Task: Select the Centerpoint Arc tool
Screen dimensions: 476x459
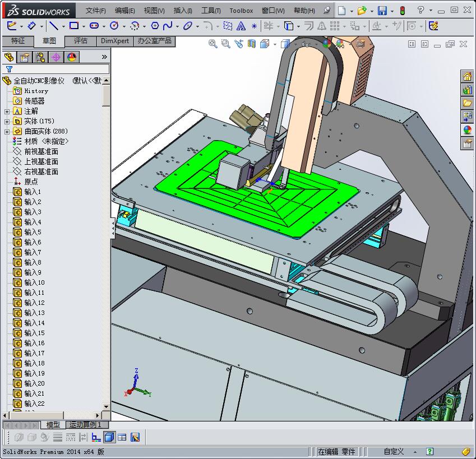Action: (135, 26)
